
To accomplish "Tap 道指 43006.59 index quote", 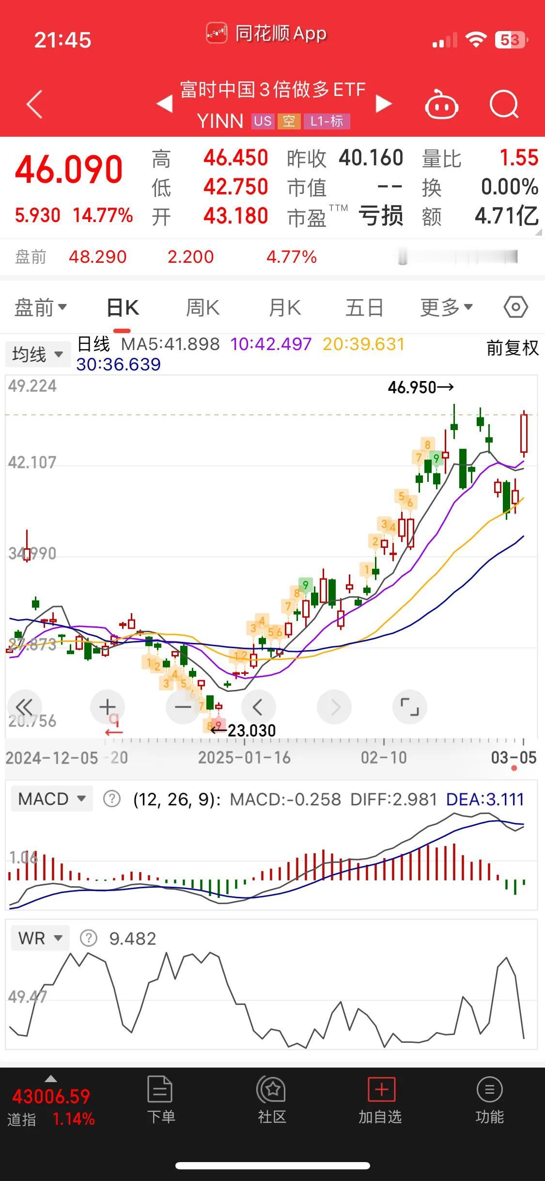I will point(51,1107).
